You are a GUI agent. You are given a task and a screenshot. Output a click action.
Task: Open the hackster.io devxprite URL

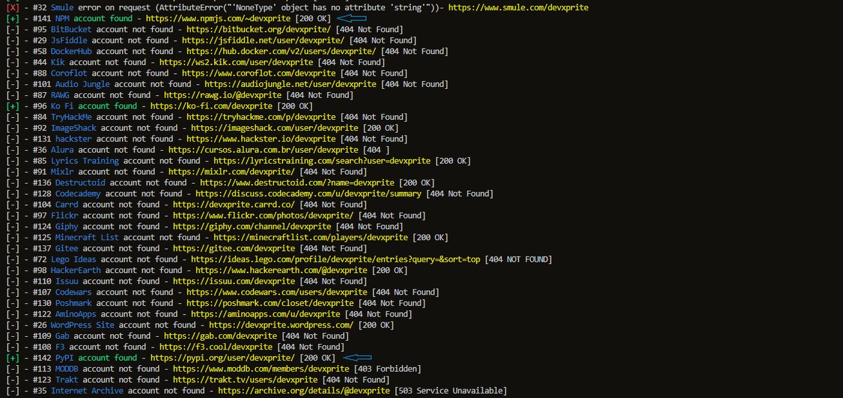click(261, 139)
